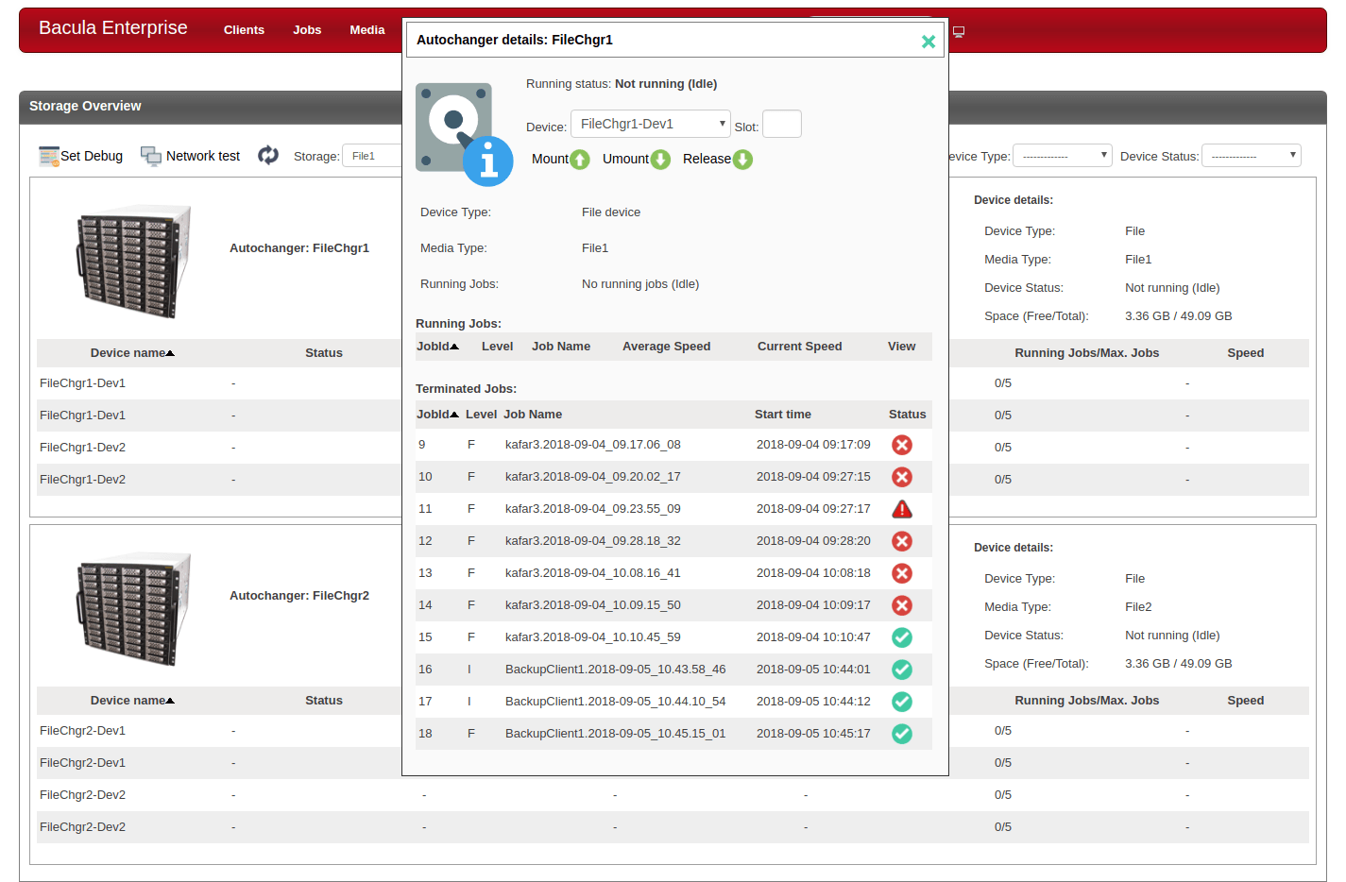The height and width of the screenshot is (882, 1346).
Task: Click the Umount green arrow button
Action: [x=660, y=160]
